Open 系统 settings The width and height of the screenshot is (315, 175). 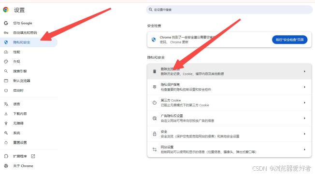coord(29,133)
